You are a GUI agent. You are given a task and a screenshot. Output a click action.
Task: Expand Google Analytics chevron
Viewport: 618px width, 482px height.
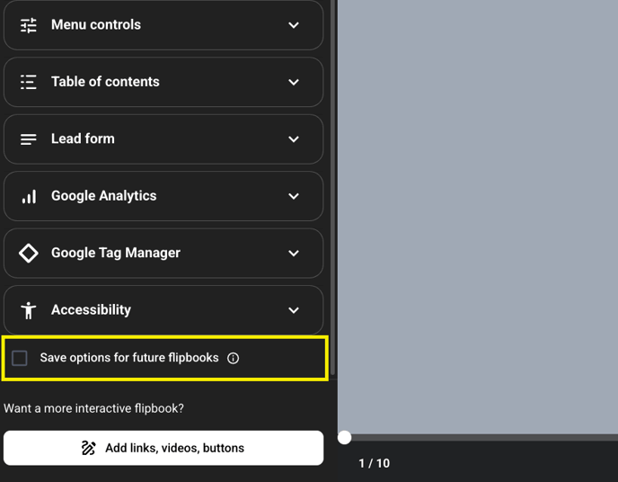(294, 196)
